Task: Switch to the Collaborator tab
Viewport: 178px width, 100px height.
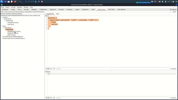Action: [x=43, y=9]
